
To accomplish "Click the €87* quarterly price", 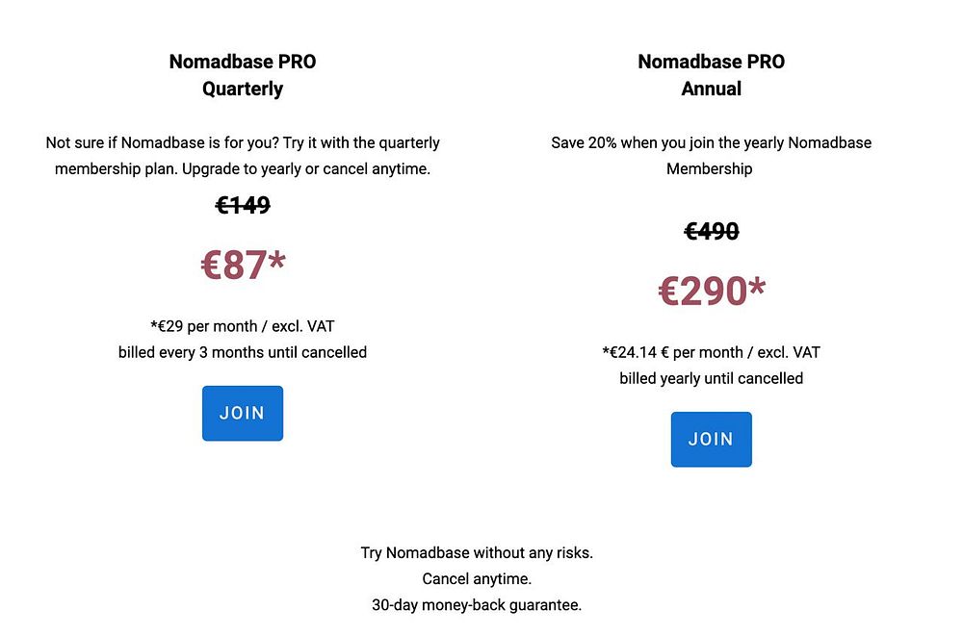I will pyautogui.click(x=243, y=265).
